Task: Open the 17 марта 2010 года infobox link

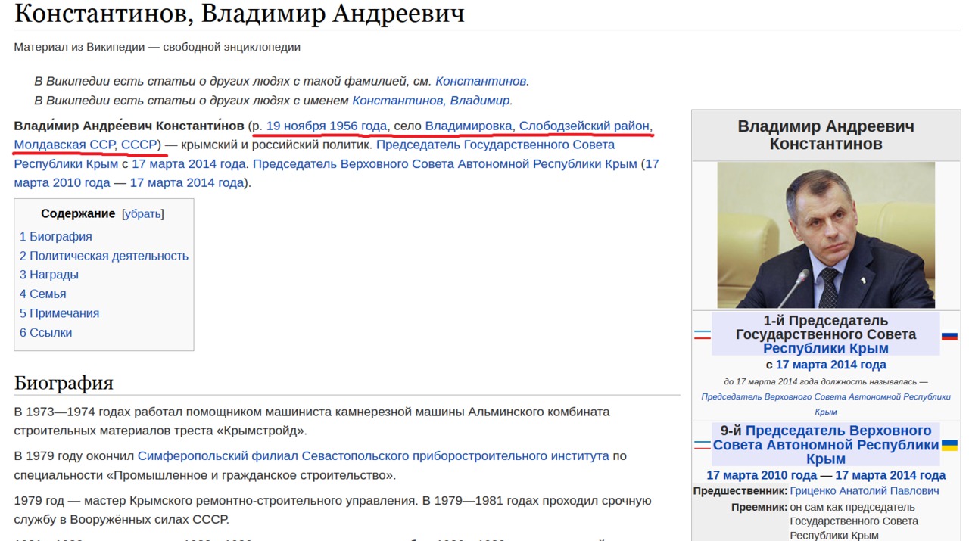Action: click(762, 475)
